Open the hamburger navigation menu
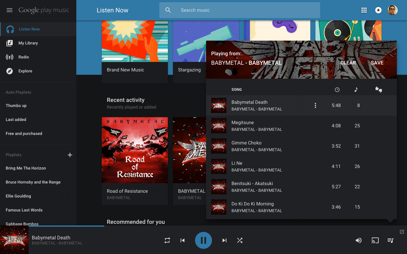This screenshot has height=254, width=407. 10,10
